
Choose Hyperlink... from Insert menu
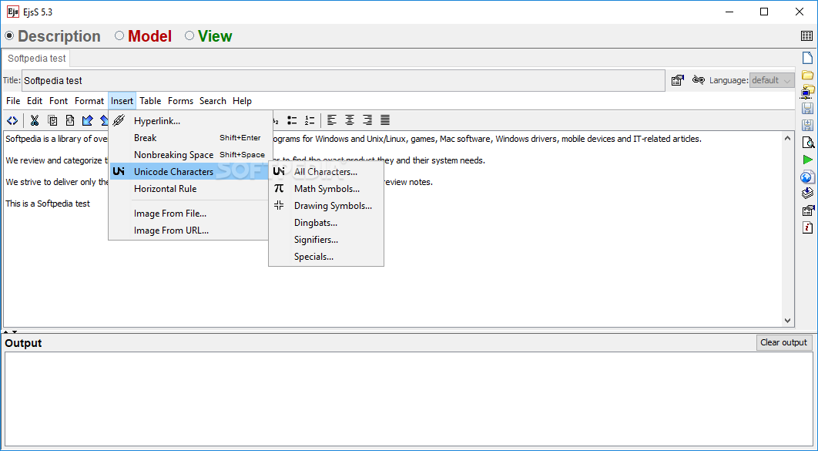(x=189, y=121)
